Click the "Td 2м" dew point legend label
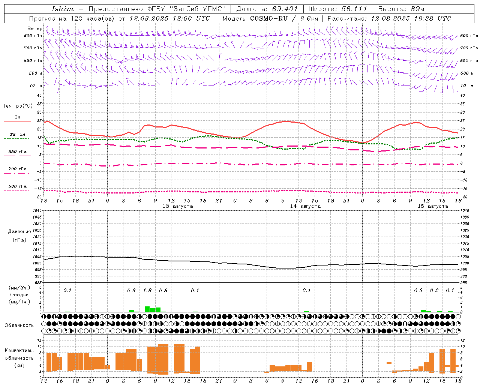This screenshot has height=384, width=480. 18,134
